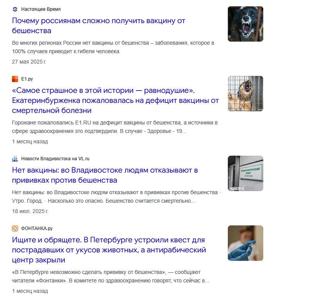313x299 pixels.
Task: Click the VL.ru ship favicon
Action: tap(15, 159)
